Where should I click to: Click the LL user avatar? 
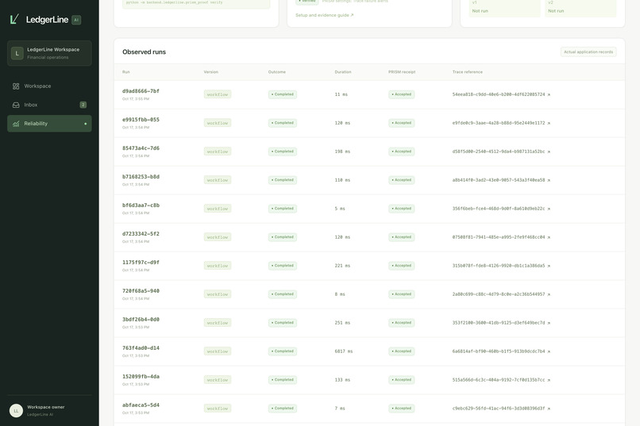coord(17,410)
